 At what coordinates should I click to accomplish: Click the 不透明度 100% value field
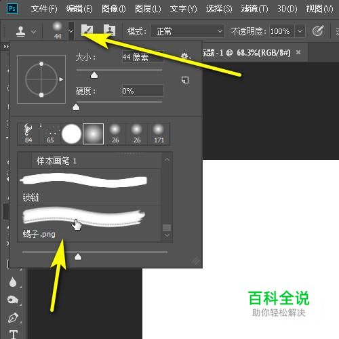[x=282, y=31]
